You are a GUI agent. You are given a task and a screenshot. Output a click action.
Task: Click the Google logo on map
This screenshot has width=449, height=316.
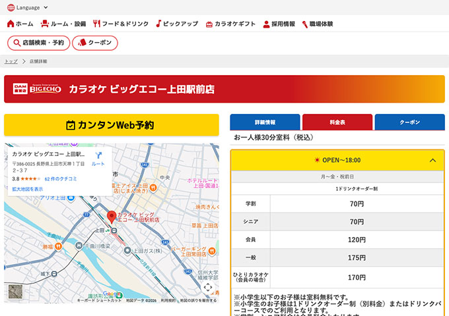(x=112, y=294)
